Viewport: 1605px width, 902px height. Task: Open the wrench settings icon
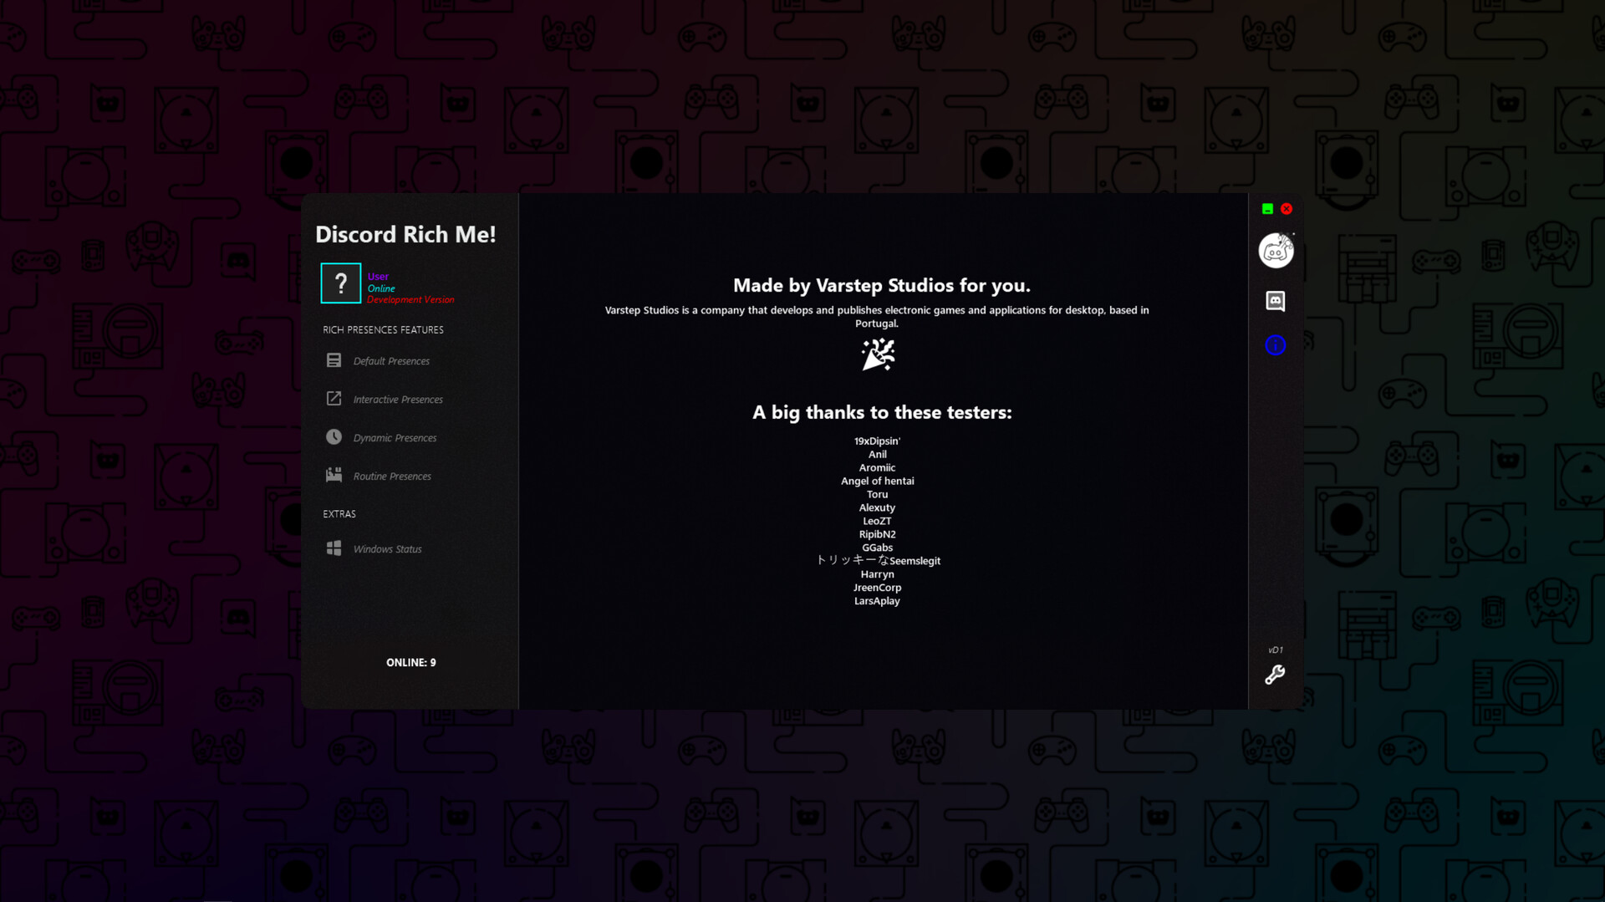pyautogui.click(x=1274, y=675)
